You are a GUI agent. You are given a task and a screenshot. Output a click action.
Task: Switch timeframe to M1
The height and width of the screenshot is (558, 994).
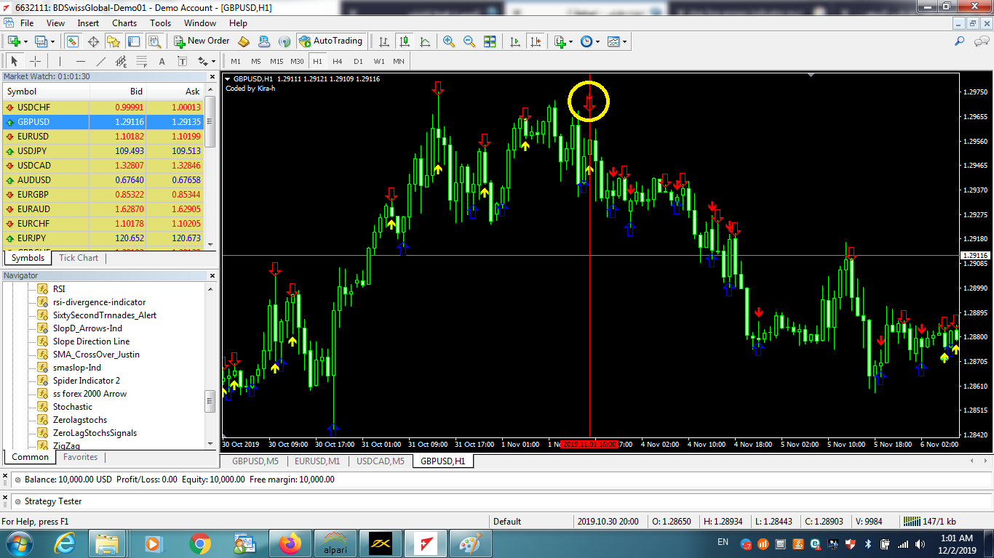click(x=236, y=61)
